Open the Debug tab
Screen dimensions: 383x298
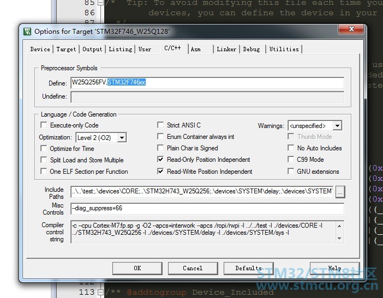coord(252,49)
